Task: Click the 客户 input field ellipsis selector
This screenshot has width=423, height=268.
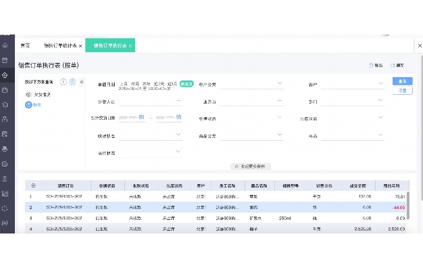Action: [x=380, y=83]
